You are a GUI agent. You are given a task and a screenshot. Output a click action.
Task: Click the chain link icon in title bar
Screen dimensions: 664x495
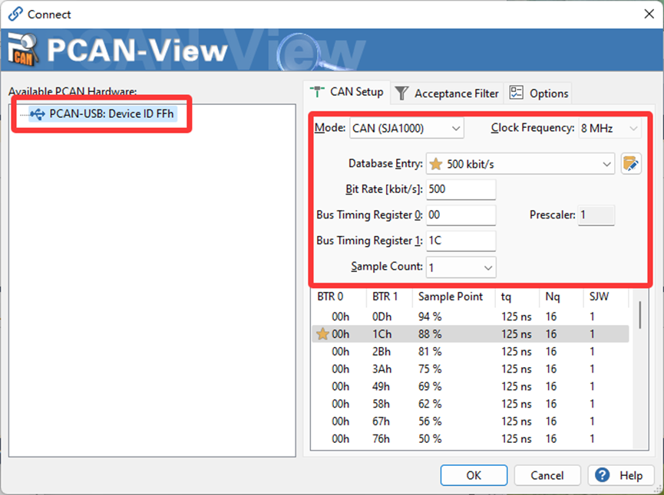[15, 14]
